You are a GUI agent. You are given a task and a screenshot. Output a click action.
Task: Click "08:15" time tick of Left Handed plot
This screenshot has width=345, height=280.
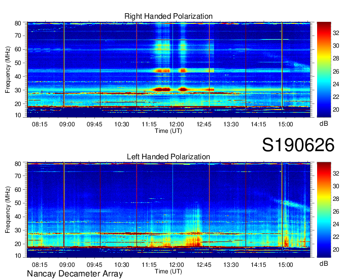[x=40, y=265]
